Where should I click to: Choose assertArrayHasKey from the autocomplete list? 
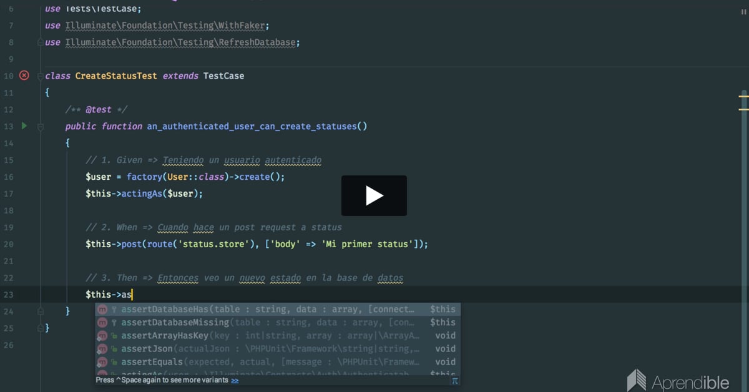[x=278, y=336]
